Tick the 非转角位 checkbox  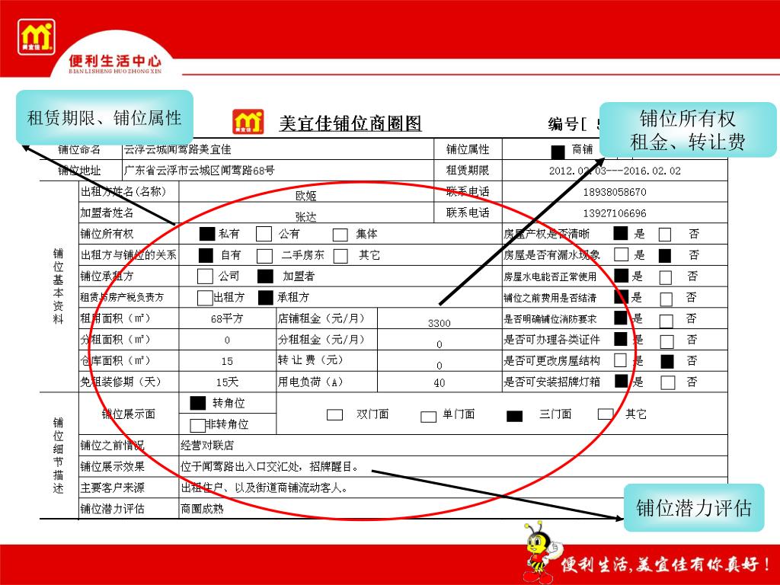197,425
